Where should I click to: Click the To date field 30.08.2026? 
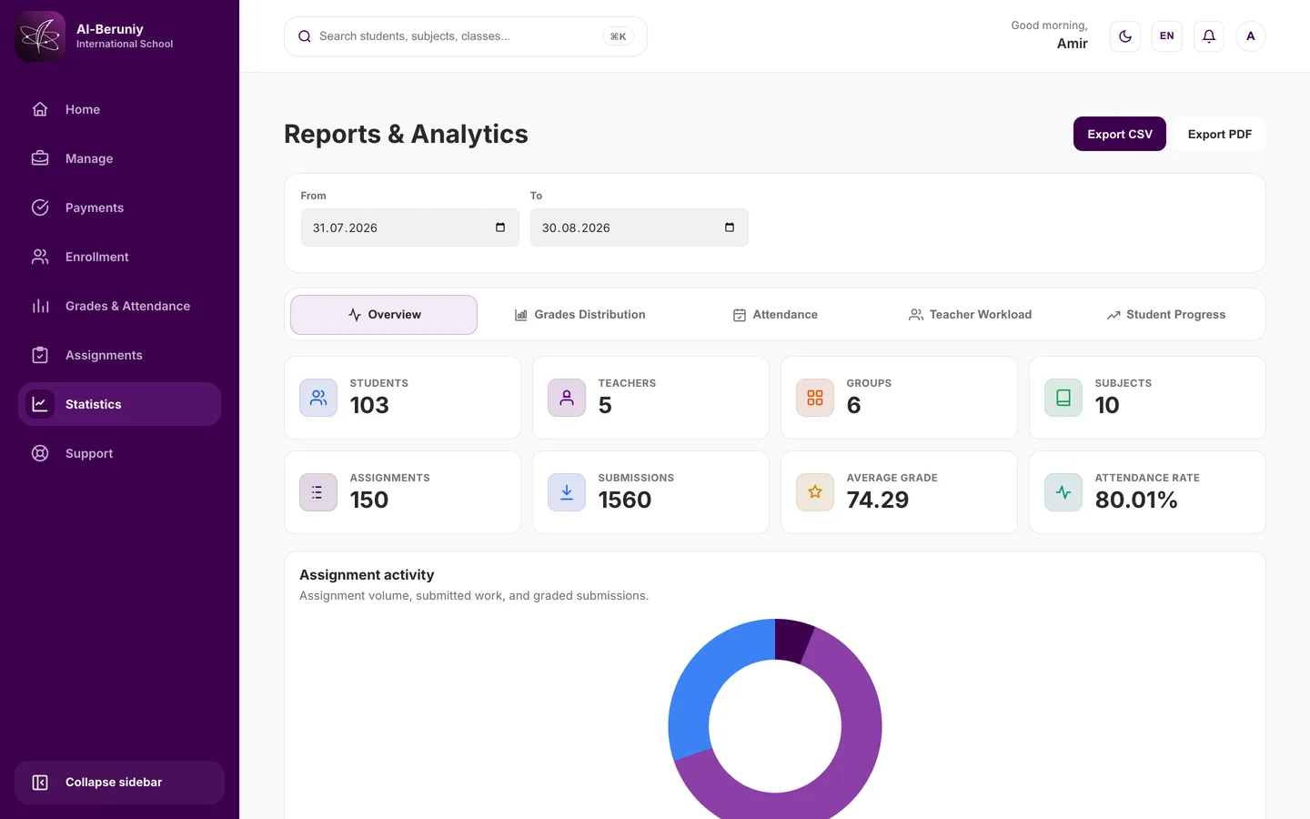click(x=640, y=227)
